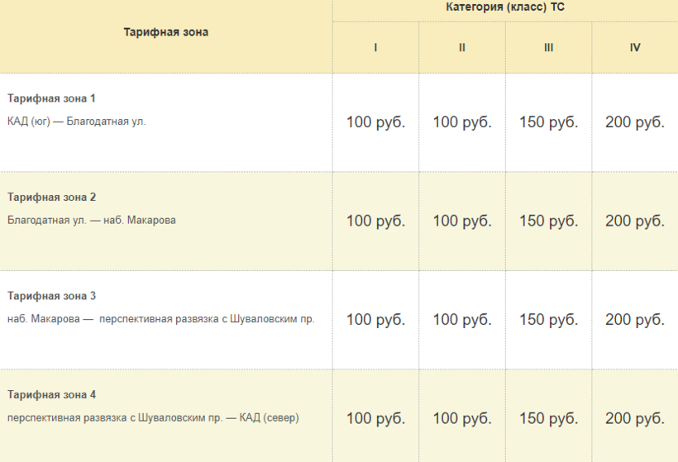Click "Благодатная ул. — наб. Макарова" route text

click(92, 221)
